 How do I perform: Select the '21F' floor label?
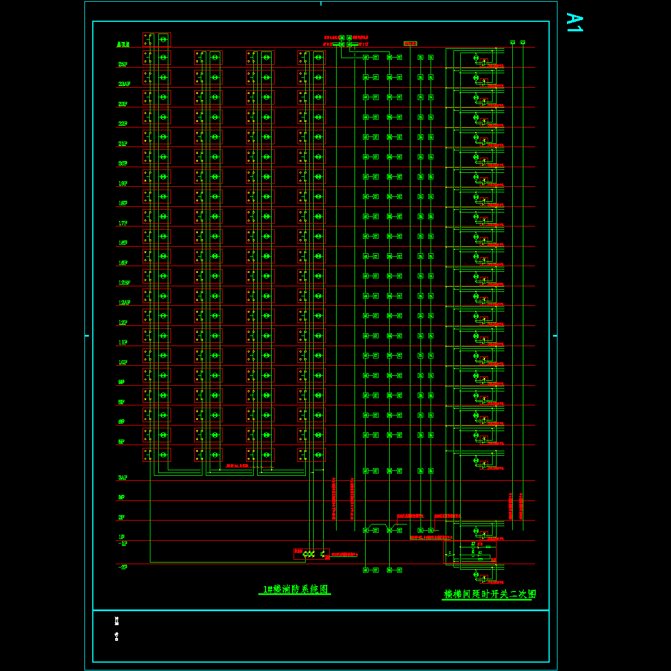pyautogui.click(x=122, y=144)
